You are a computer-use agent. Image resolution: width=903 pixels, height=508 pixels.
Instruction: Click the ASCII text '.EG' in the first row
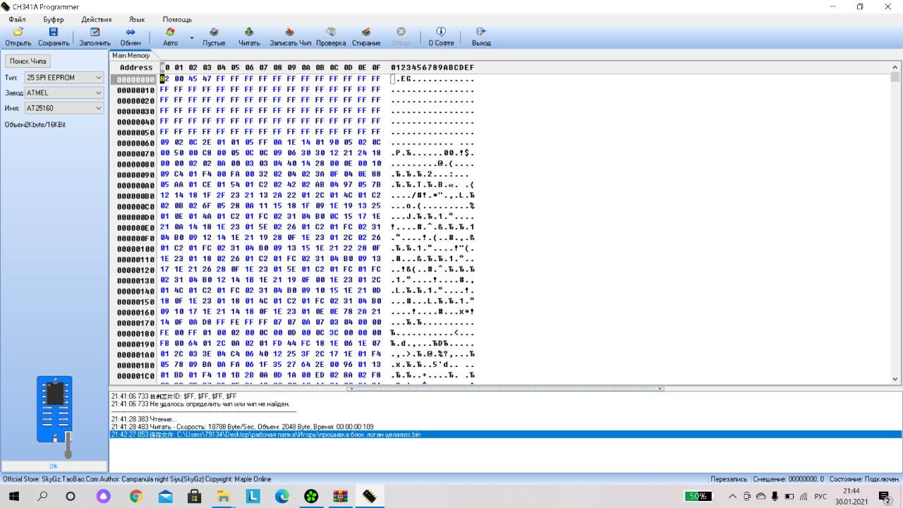point(403,79)
